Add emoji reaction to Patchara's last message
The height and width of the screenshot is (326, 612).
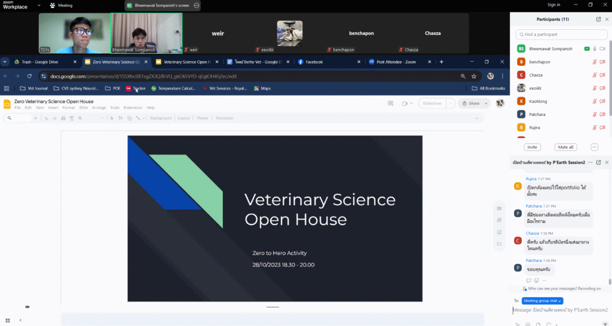click(536, 281)
